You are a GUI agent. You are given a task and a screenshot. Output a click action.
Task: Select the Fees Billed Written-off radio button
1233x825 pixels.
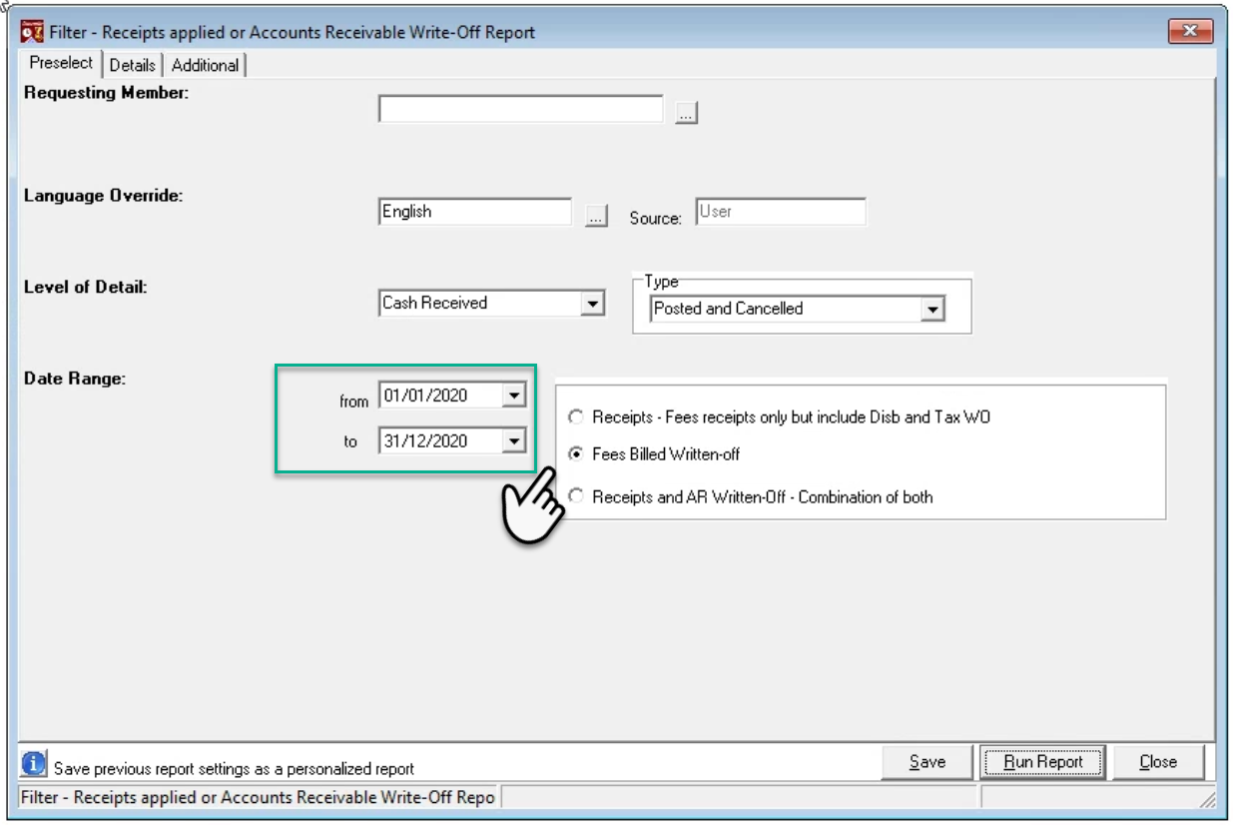coord(575,454)
